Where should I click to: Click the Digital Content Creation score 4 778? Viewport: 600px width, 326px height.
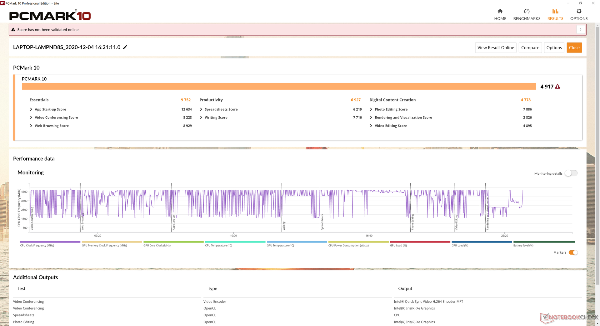[526, 100]
